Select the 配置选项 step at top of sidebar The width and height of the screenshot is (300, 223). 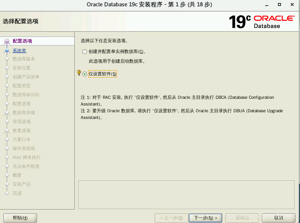[22, 41]
